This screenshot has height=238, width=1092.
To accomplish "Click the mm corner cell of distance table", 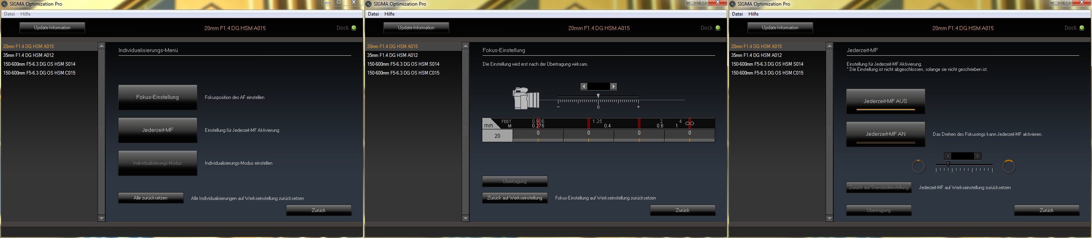I will point(489,124).
